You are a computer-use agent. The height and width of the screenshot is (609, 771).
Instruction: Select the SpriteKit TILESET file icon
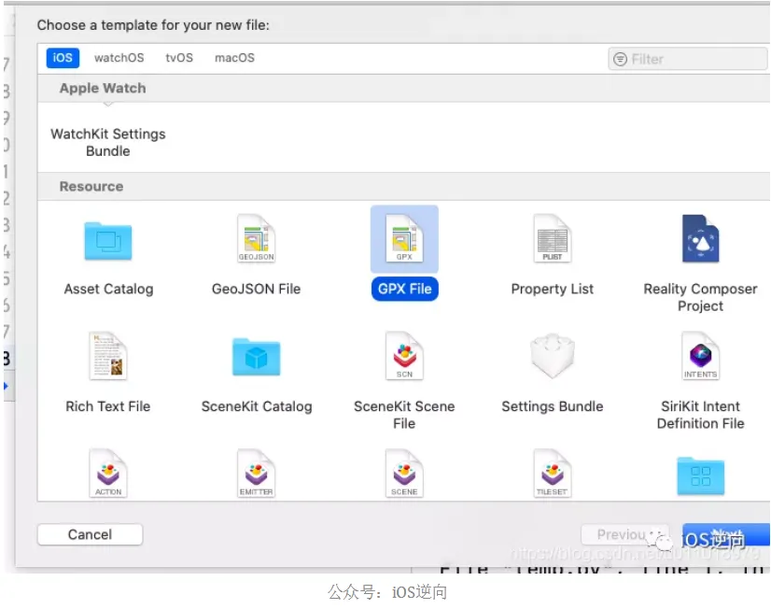click(x=553, y=474)
